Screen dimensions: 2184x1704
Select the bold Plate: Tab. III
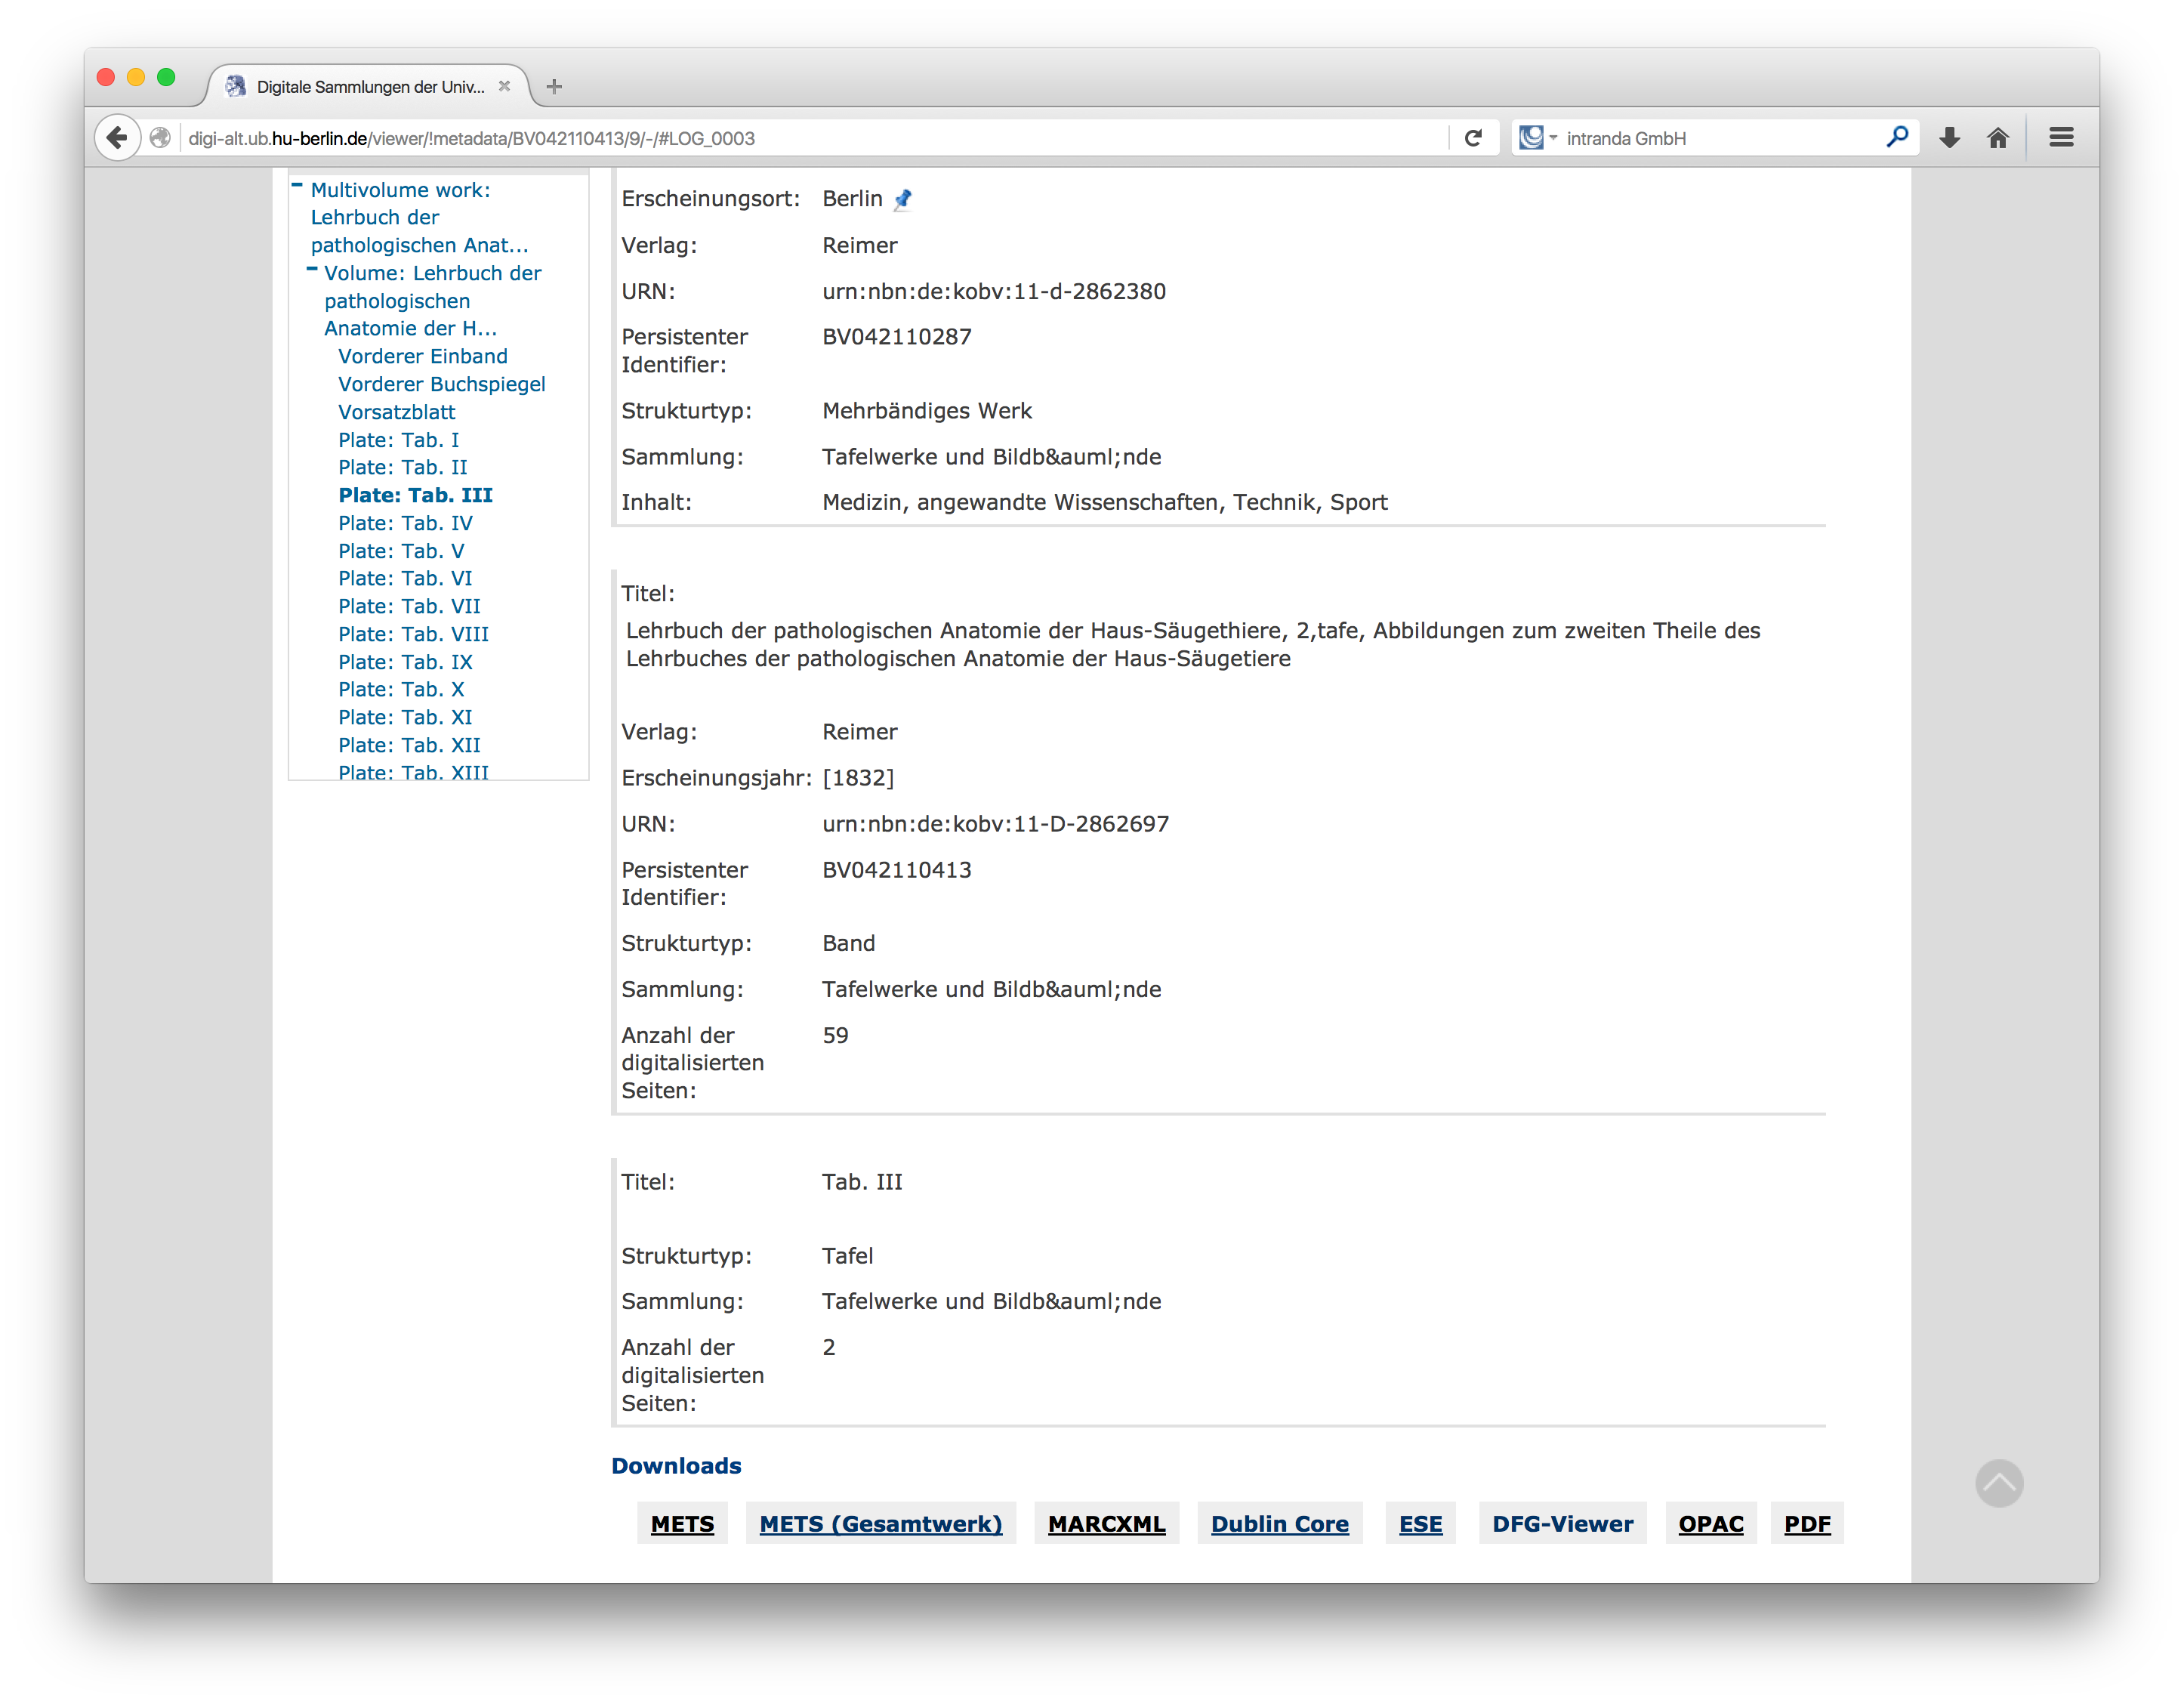(x=415, y=496)
